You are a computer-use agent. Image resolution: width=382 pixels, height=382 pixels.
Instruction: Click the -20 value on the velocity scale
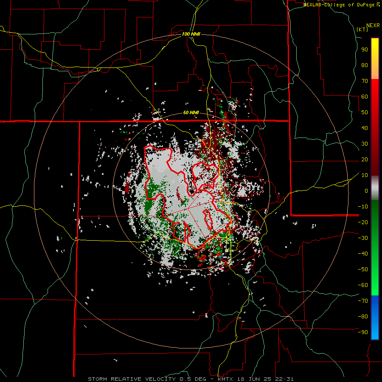[x=363, y=222]
